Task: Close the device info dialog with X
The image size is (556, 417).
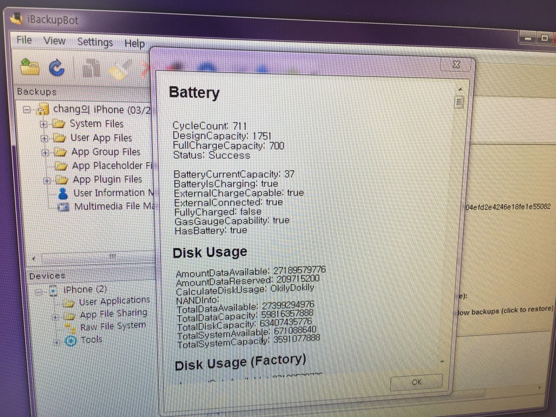Action: [456, 64]
